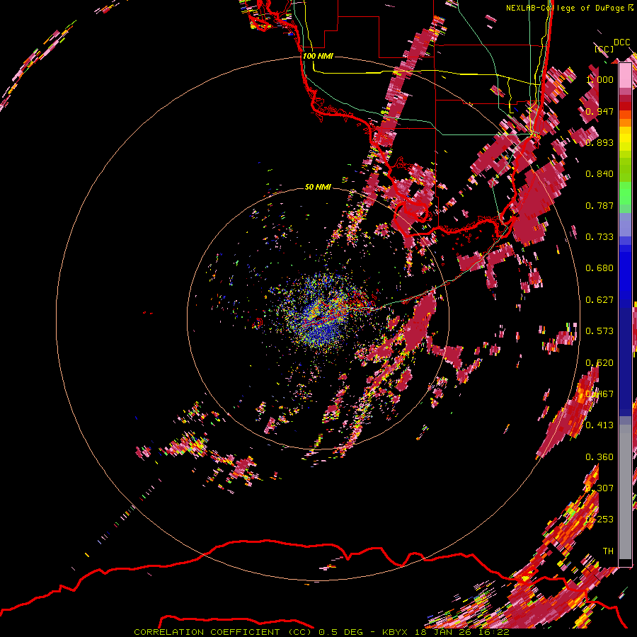Viewport: 637px width, 637px height.
Task: Click the 0.627 scale value
Action: pos(599,300)
